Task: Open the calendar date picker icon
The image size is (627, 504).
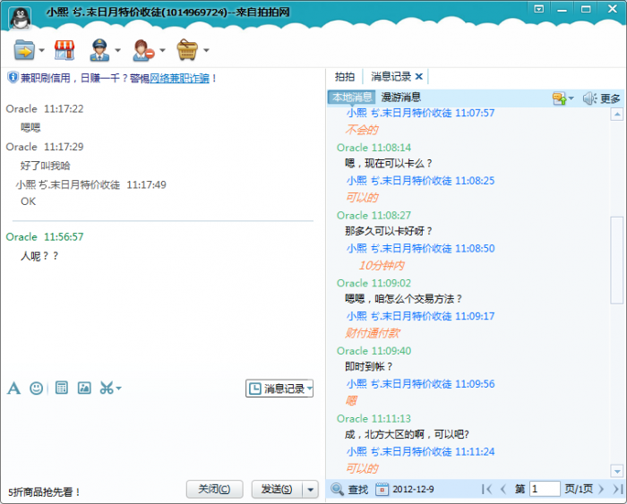Action: point(382,489)
